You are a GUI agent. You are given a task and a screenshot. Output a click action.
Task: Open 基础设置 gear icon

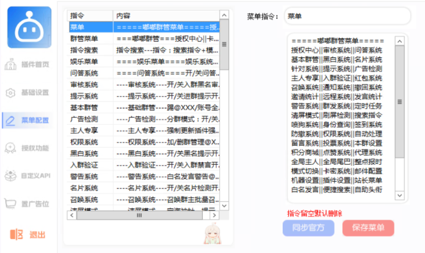point(10,92)
